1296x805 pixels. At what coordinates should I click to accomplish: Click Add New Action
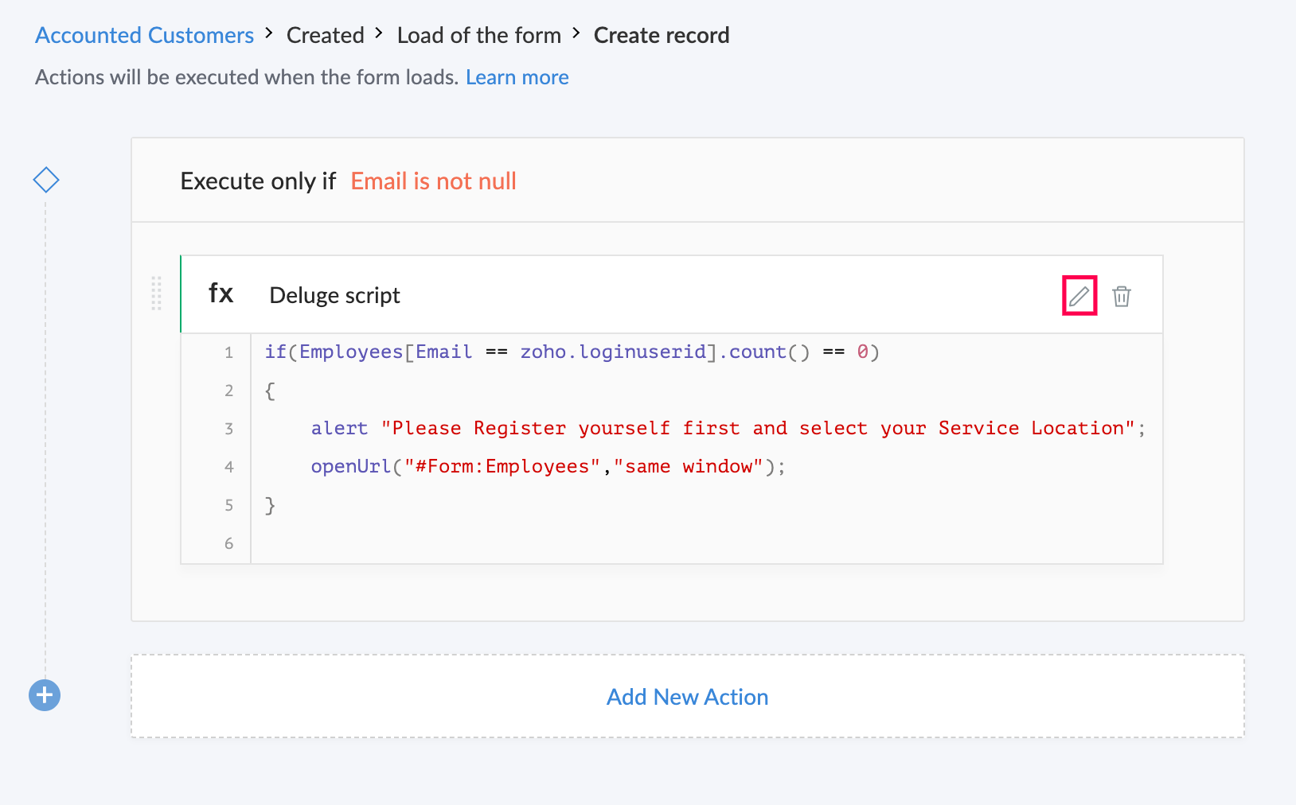pyautogui.click(x=688, y=697)
